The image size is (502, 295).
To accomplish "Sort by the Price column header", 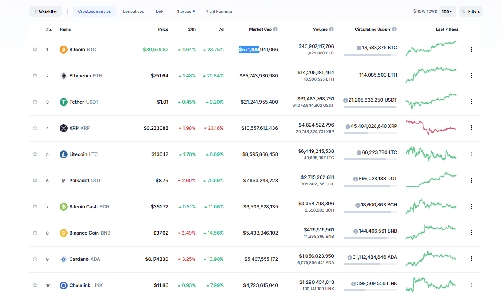I will click(163, 29).
